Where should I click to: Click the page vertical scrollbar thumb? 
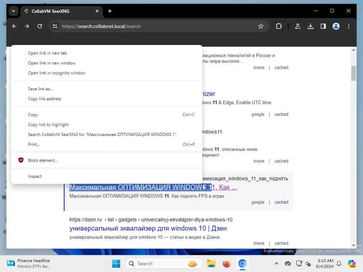click(353, 73)
